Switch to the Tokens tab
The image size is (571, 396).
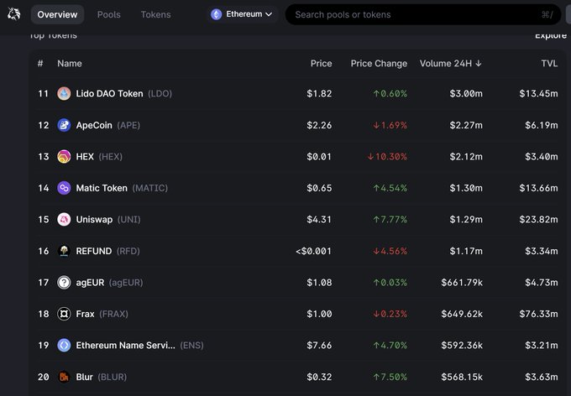155,14
